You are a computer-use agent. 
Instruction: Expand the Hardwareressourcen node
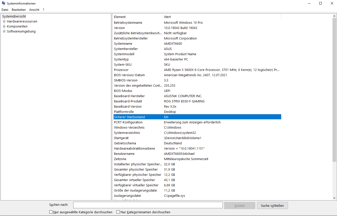[x=4, y=21]
